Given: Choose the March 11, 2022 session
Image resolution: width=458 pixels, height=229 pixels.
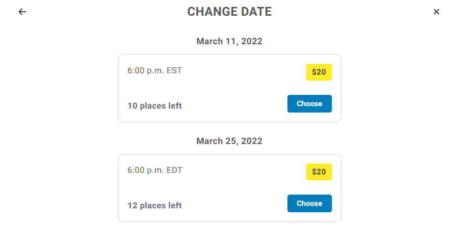Looking at the screenshot, I should (309, 104).
